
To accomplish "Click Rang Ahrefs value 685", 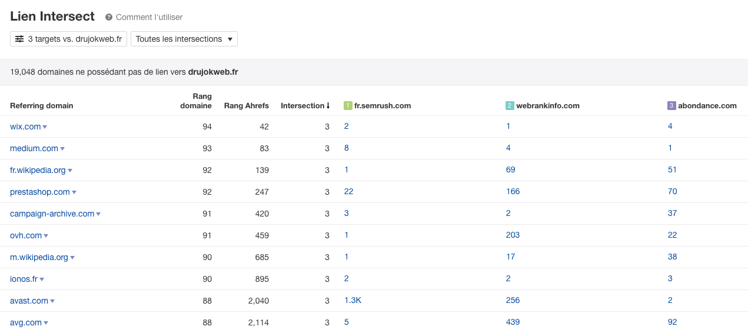I will [x=262, y=257].
